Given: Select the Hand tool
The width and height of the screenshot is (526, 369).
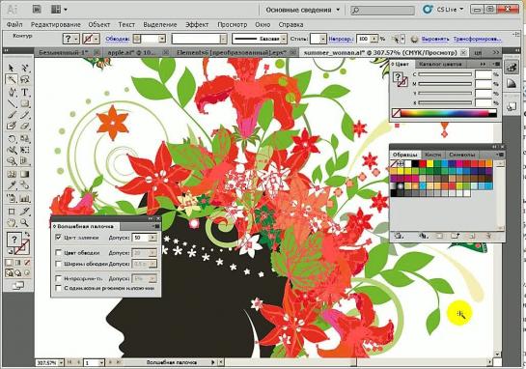Looking at the screenshot, I should (12, 222).
